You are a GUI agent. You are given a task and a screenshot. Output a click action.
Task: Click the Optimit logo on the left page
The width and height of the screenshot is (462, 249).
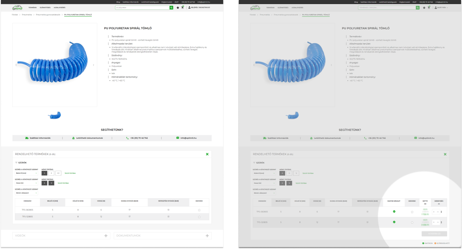pos(17,8)
